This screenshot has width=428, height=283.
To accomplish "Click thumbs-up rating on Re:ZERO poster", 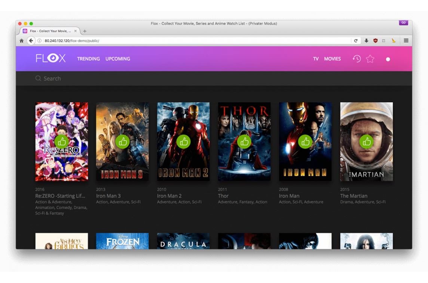I will tap(61, 141).
